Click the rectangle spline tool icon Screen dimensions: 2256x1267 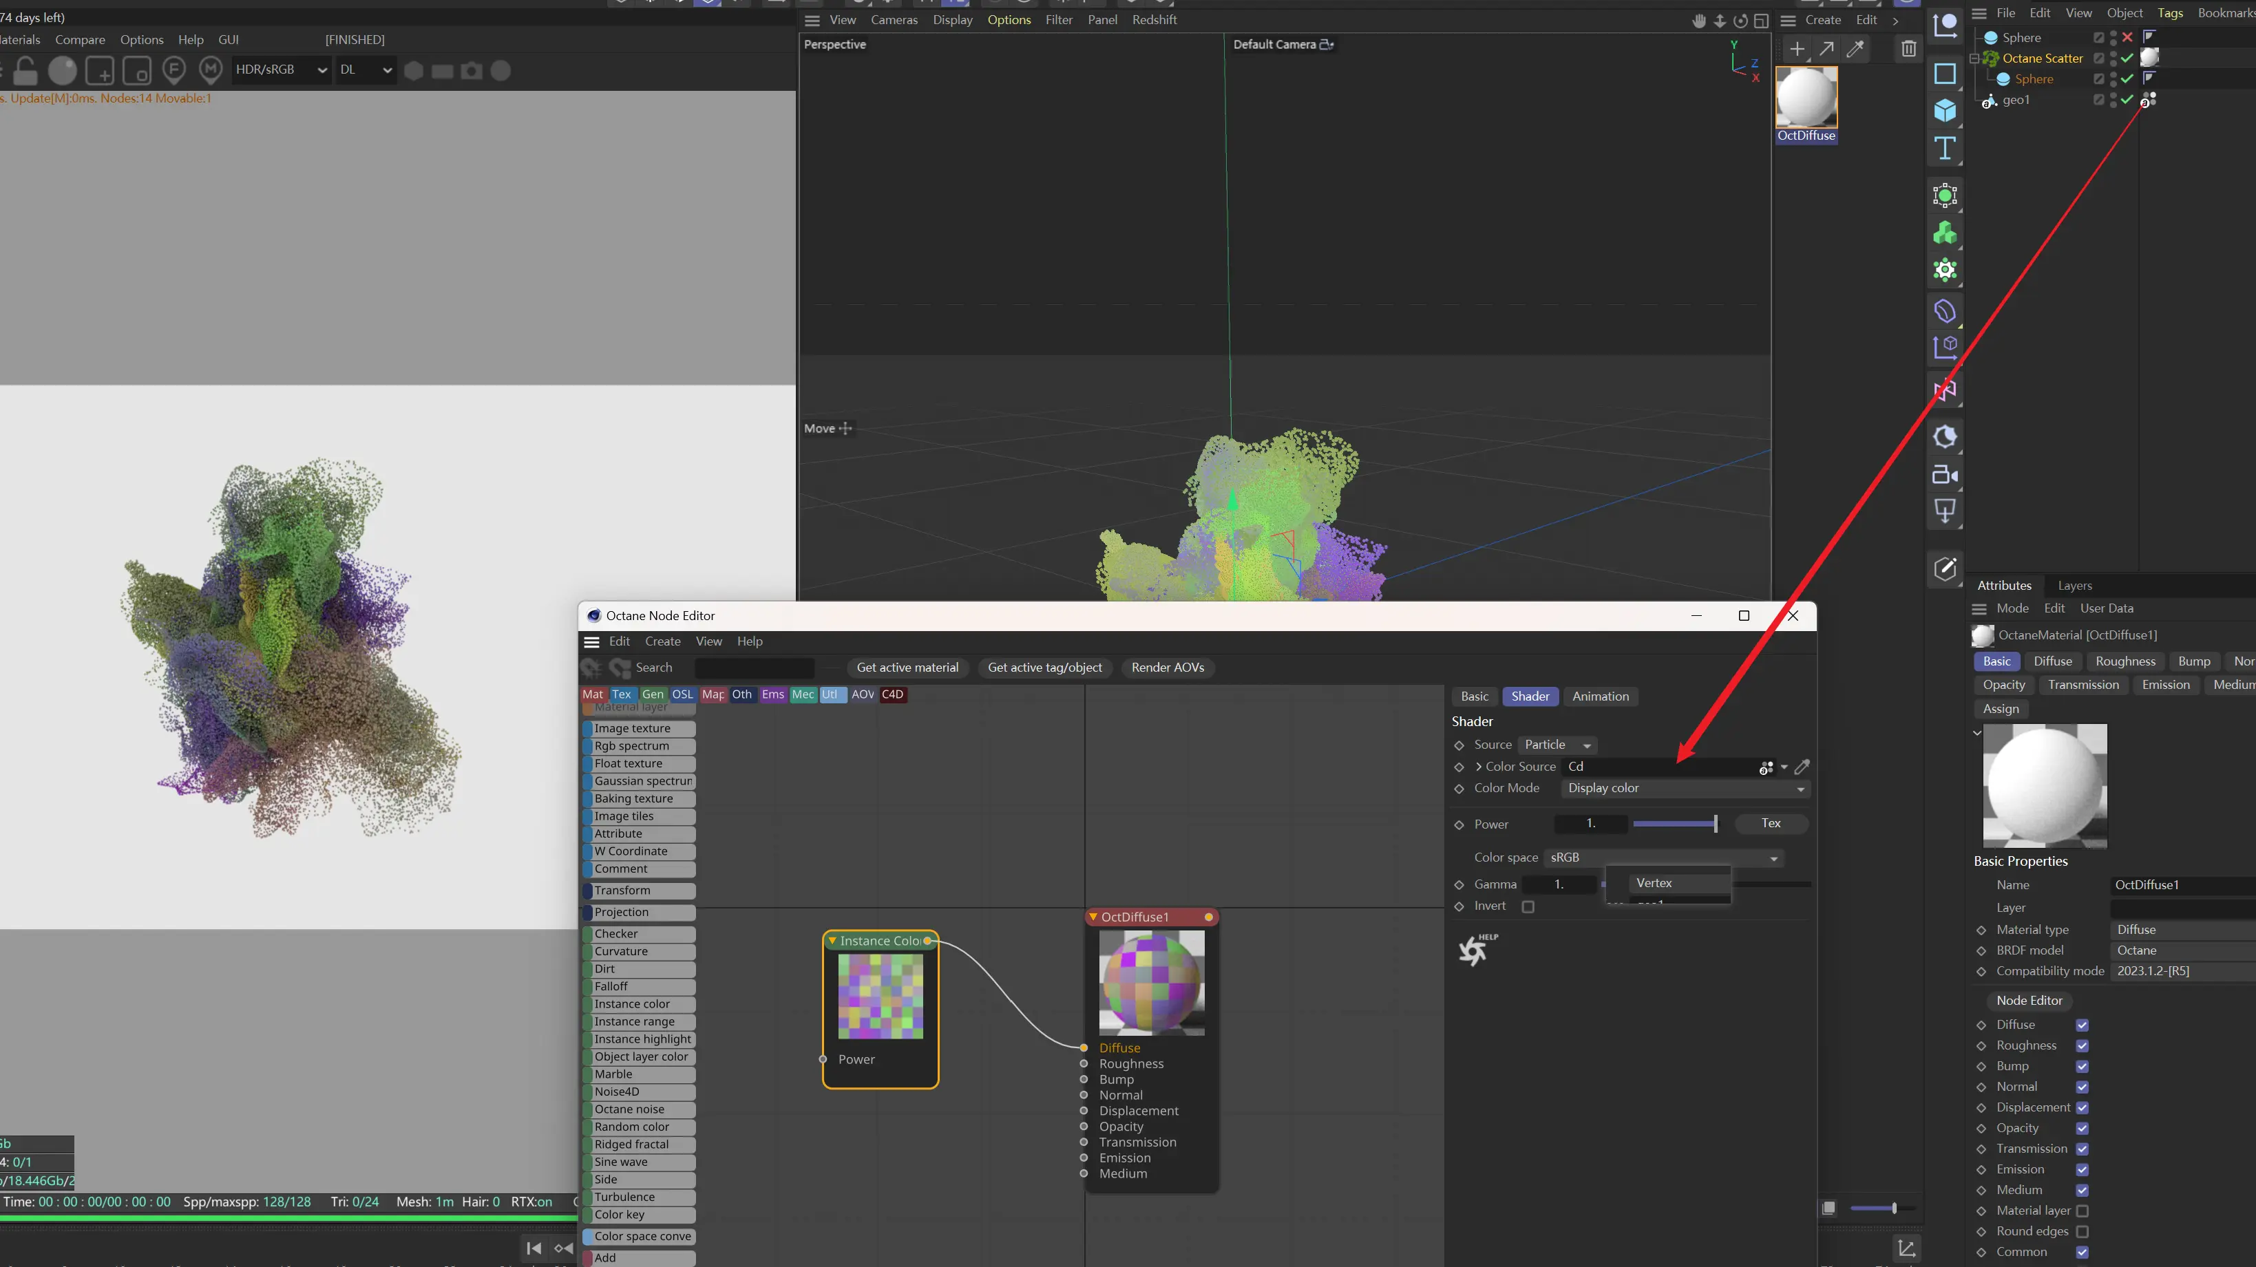pos(1944,74)
